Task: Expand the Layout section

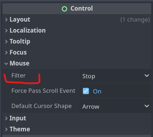Action: [77, 19]
